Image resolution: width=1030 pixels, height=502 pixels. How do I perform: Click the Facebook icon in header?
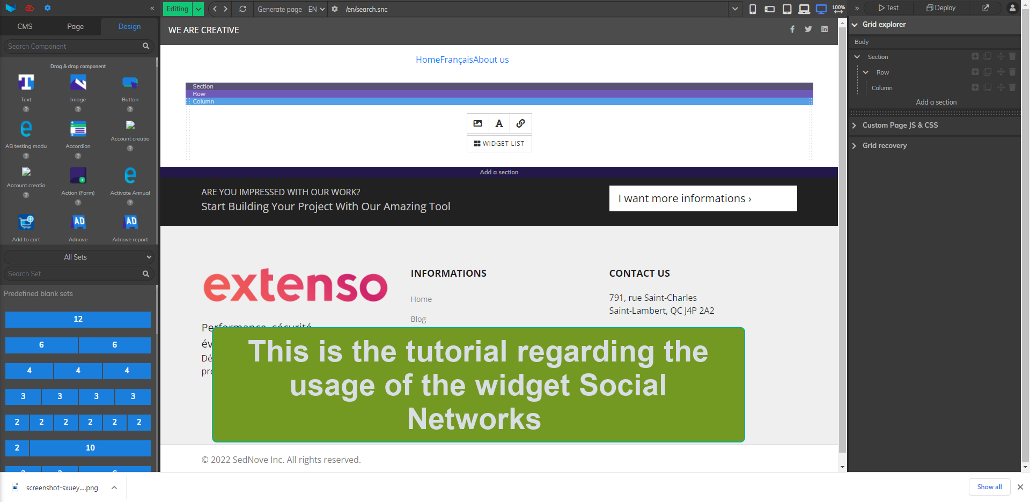point(792,29)
